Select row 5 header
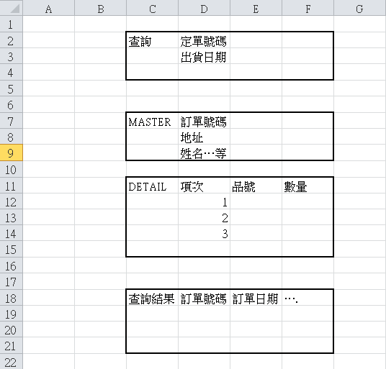The image size is (386, 369). (x=12, y=88)
